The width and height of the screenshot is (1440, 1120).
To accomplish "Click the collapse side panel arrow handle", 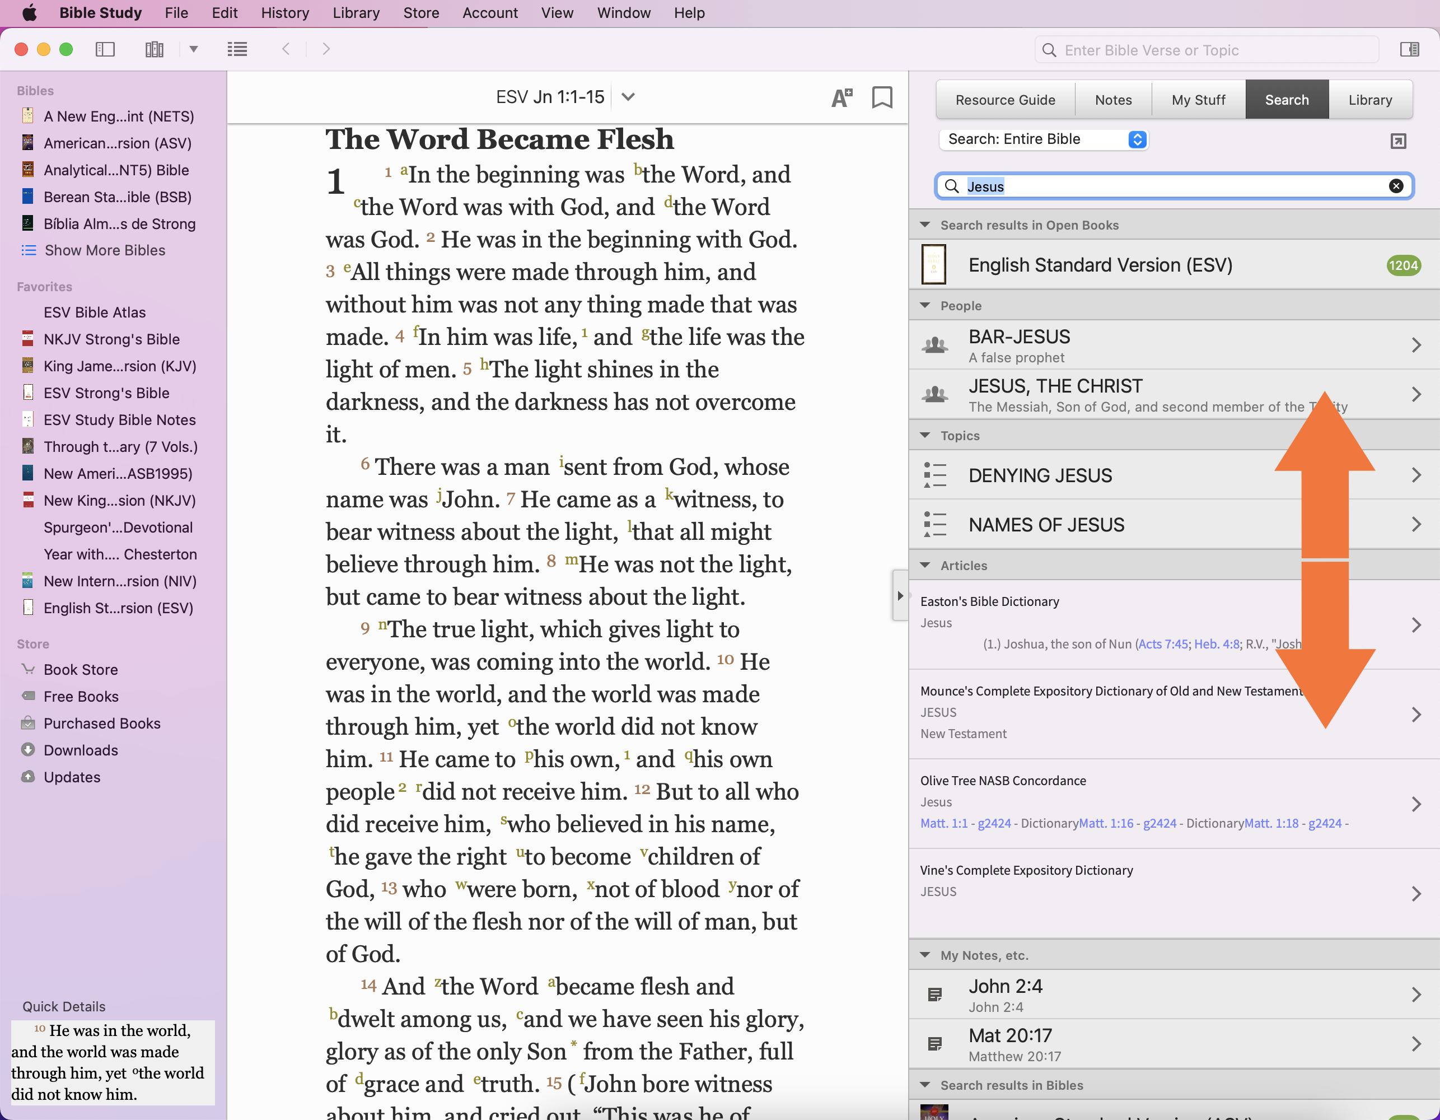I will click(x=900, y=596).
